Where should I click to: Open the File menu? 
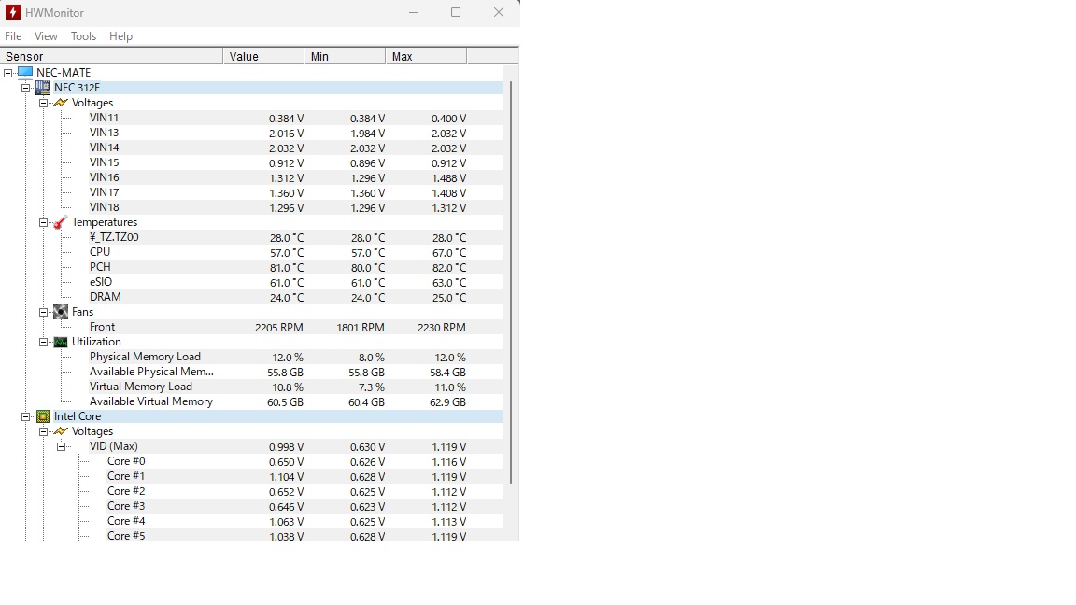[13, 36]
